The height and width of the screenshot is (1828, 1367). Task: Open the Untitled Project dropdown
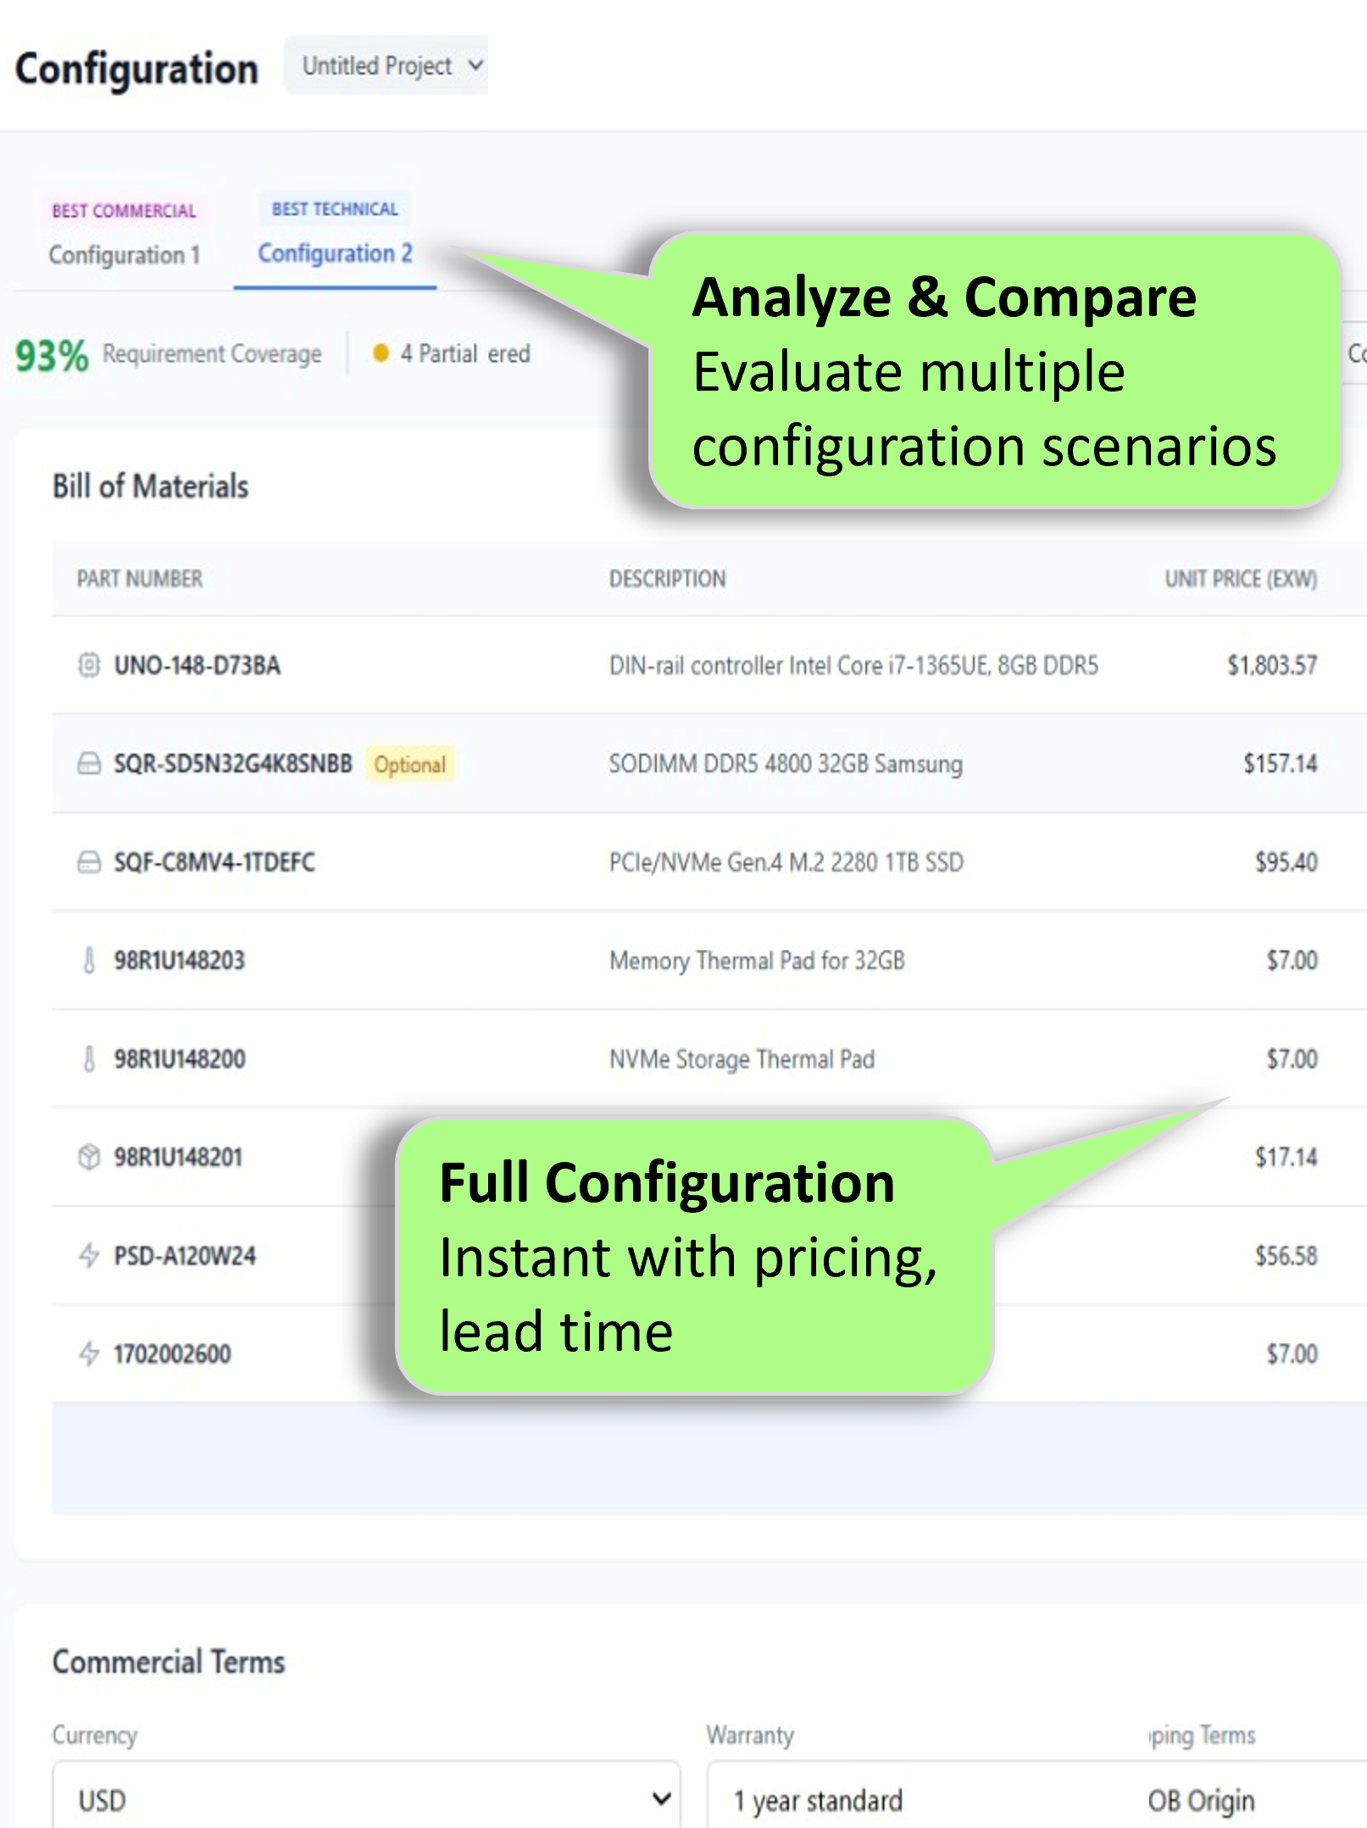[386, 65]
